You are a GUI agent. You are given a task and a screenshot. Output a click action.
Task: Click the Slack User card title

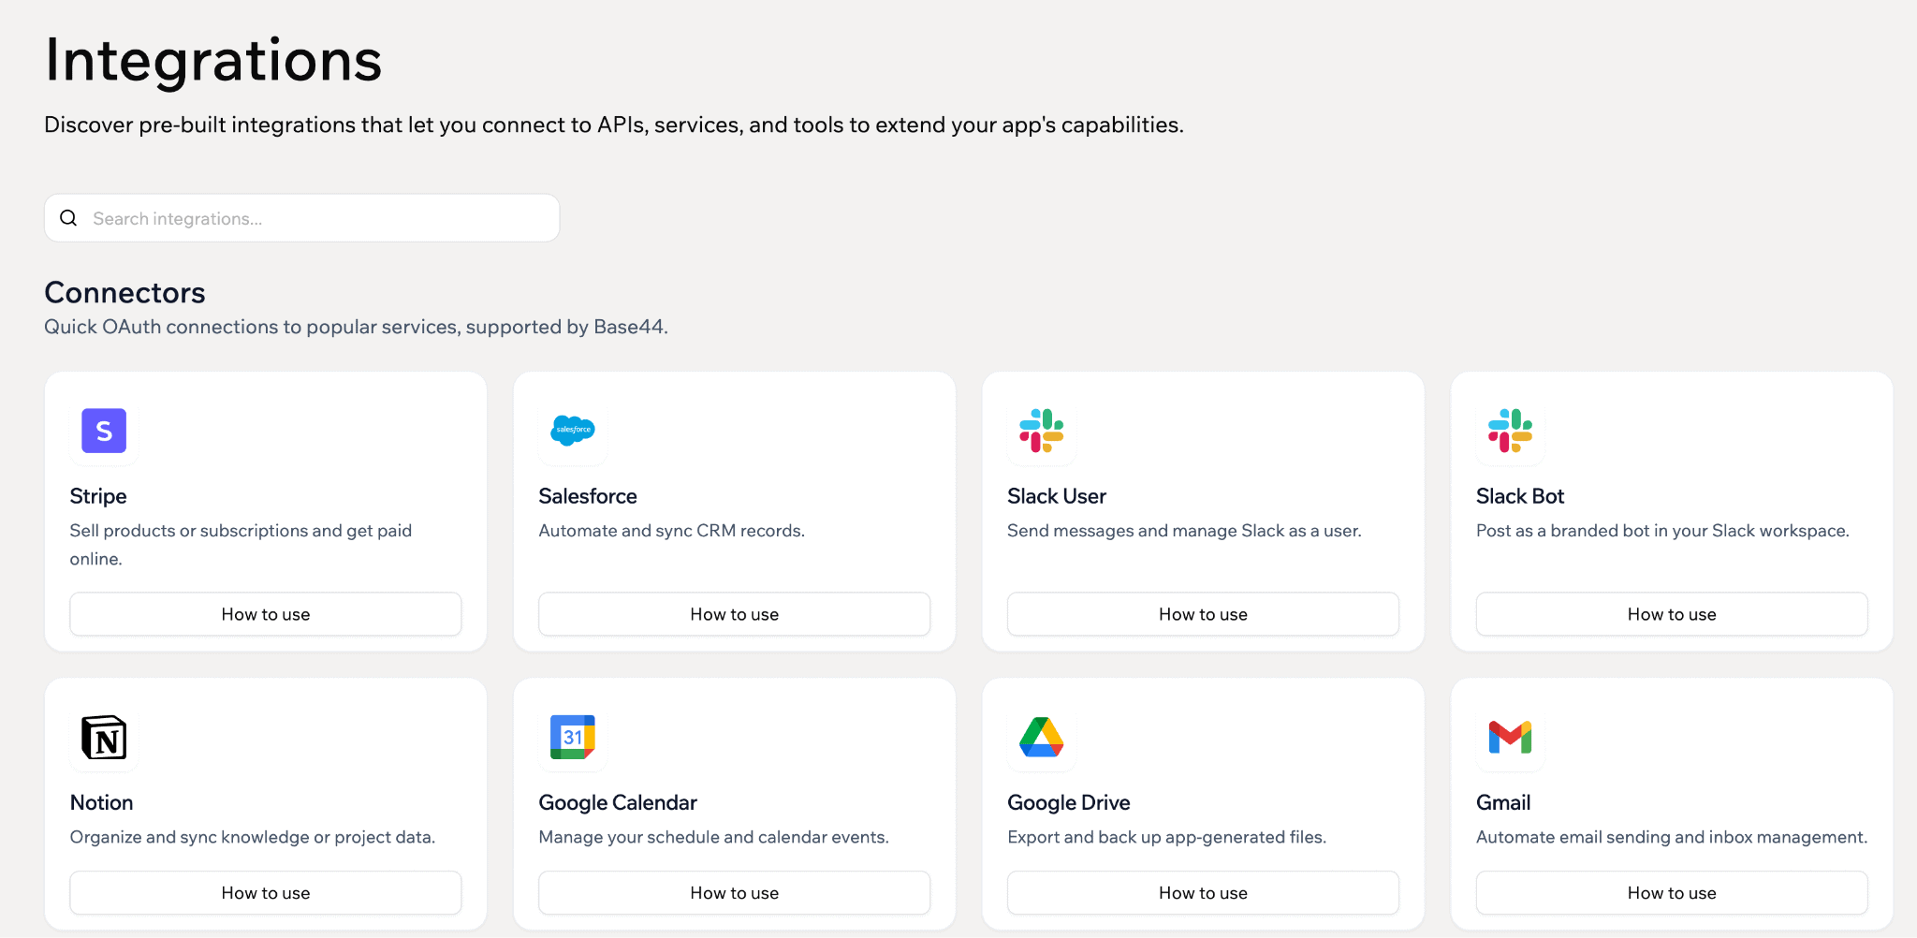point(1057,496)
